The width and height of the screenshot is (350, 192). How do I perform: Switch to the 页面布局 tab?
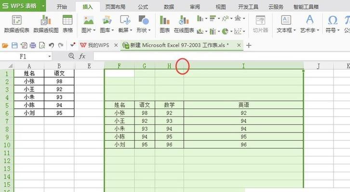[x=115, y=7]
